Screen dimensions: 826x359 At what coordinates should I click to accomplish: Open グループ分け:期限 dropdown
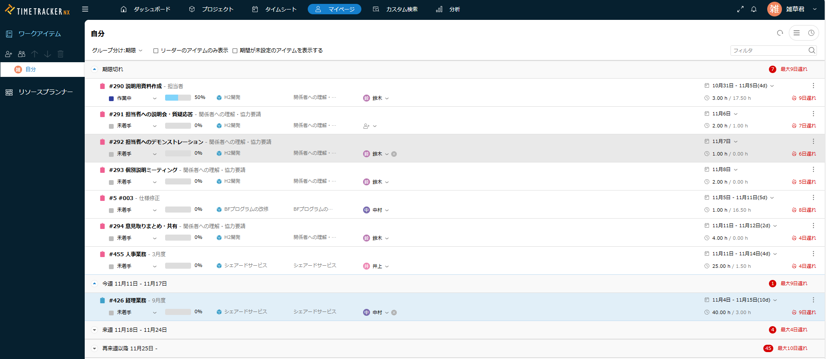(x=117, y=51)
